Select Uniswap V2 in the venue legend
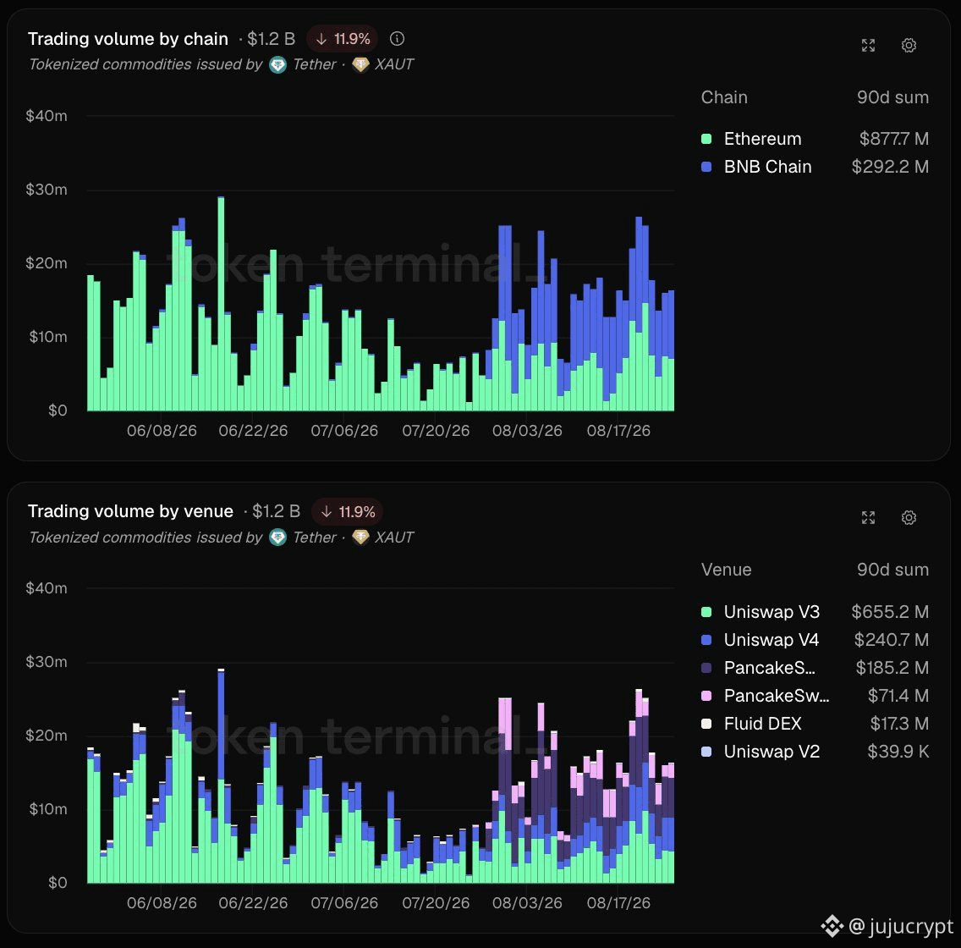Viewport: 961px width, 948px height. [772, 752]
